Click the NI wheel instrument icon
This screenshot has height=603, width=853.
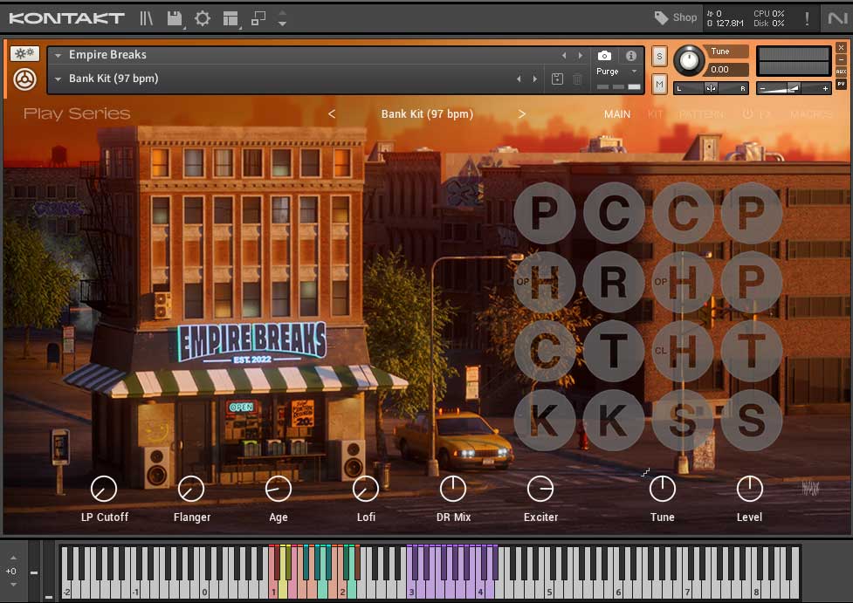25,79
